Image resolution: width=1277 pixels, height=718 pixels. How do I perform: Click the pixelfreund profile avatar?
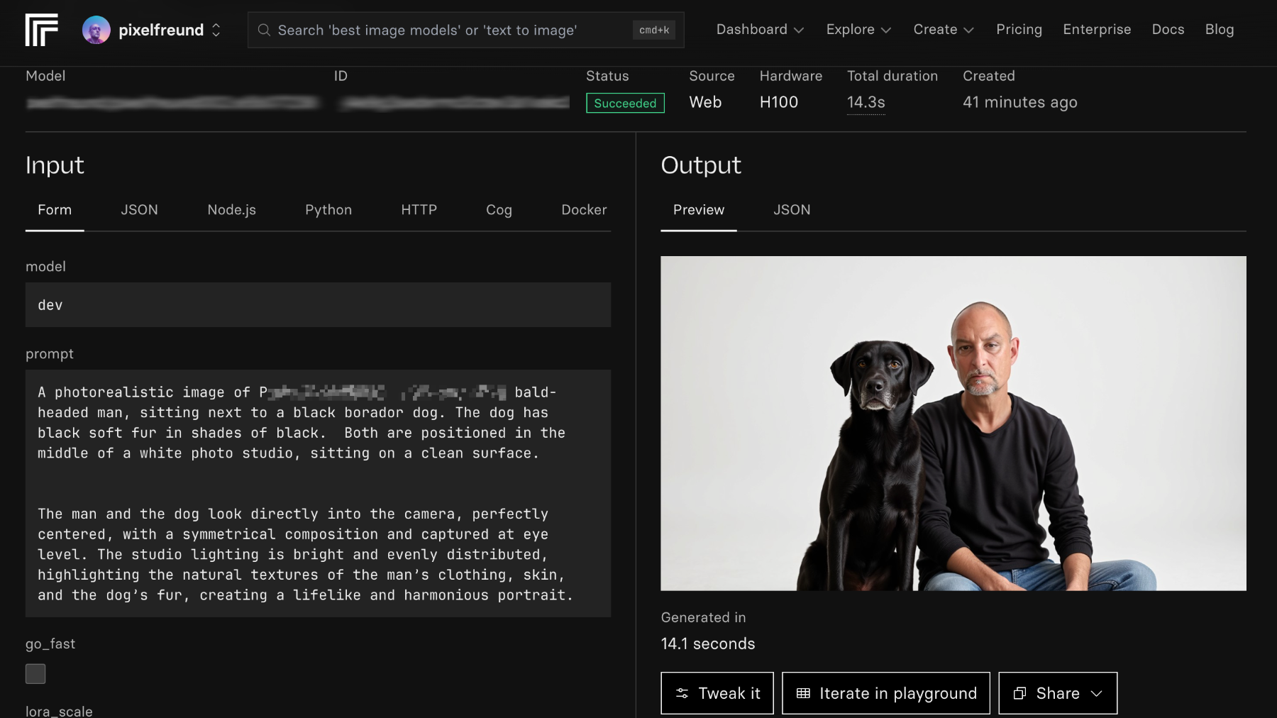pyautogui.click(x=96, y=30)
